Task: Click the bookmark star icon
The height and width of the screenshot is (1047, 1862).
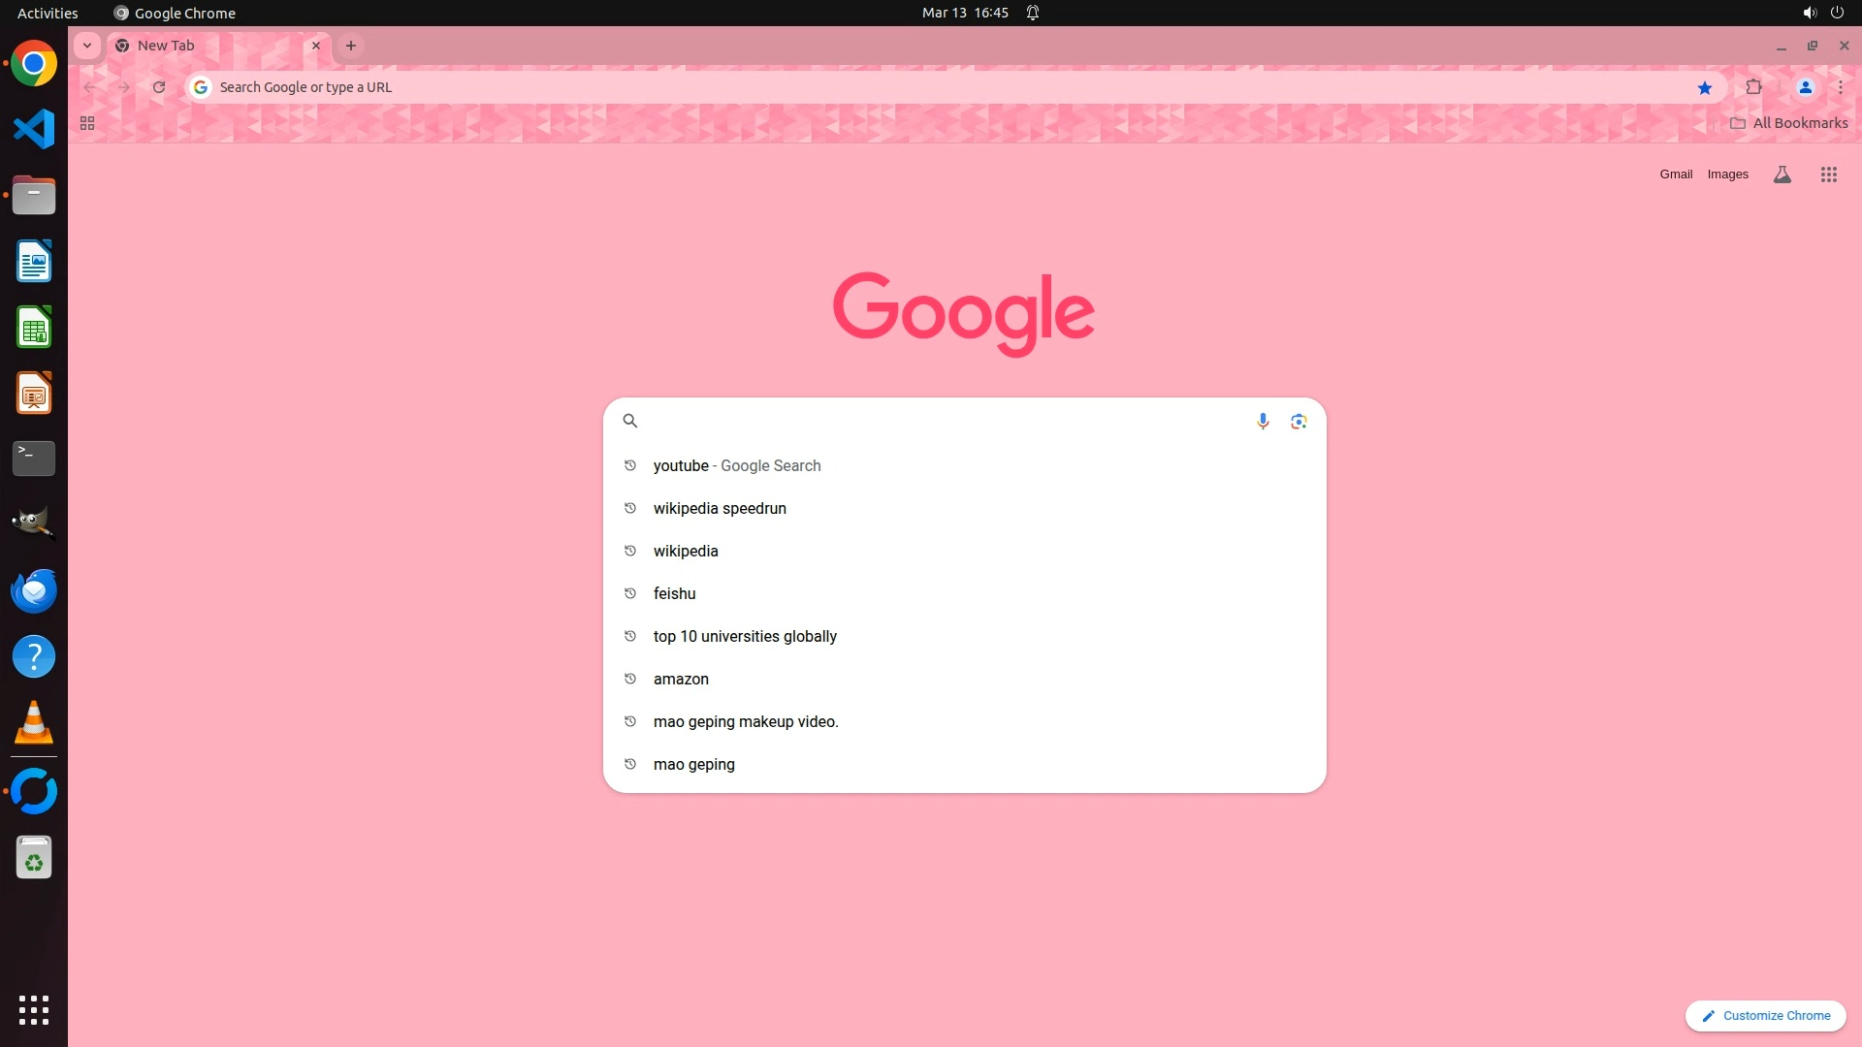Action: pos(1705,87)
